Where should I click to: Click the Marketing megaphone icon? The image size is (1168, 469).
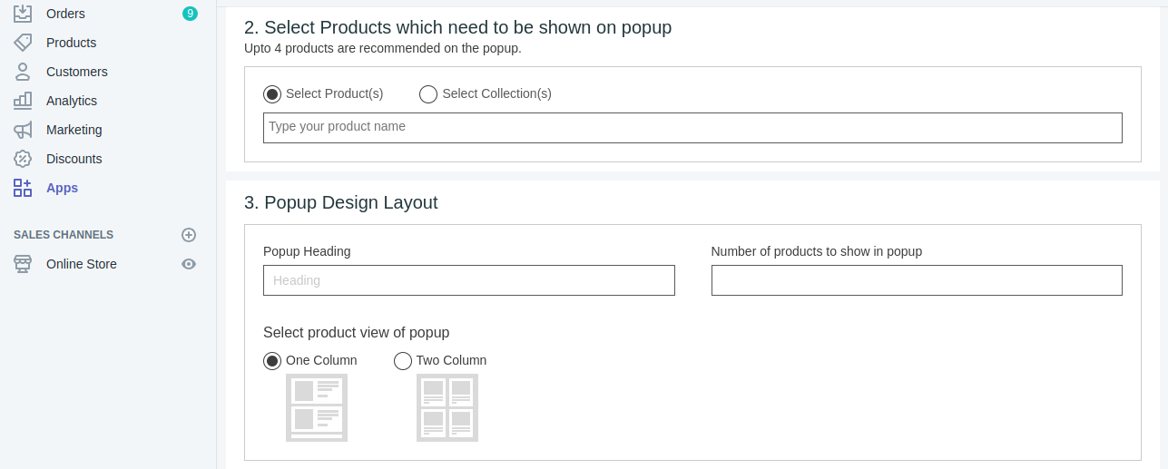23,130
